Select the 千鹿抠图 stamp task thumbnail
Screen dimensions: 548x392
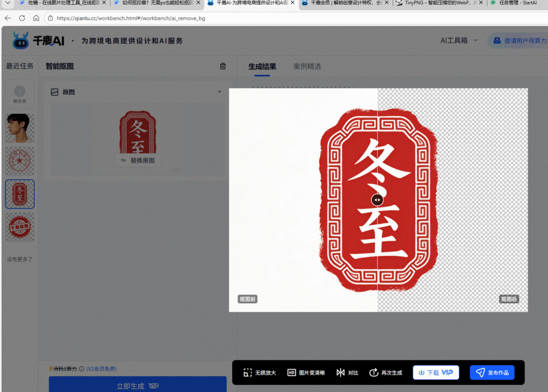19,227
